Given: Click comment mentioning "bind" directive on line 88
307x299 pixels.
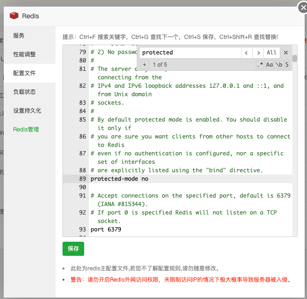Looking at the screenshot, I should click(176, 170).
